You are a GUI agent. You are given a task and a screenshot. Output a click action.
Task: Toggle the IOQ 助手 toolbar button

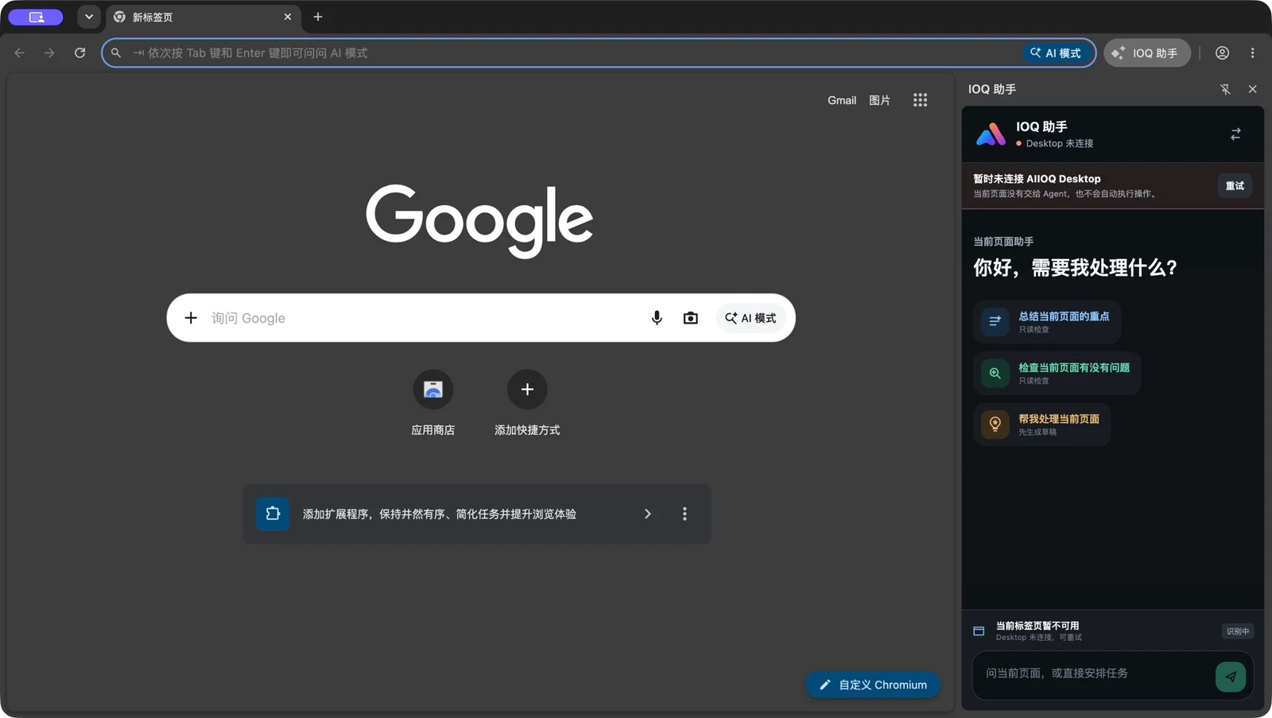[x=1147, y=52]
